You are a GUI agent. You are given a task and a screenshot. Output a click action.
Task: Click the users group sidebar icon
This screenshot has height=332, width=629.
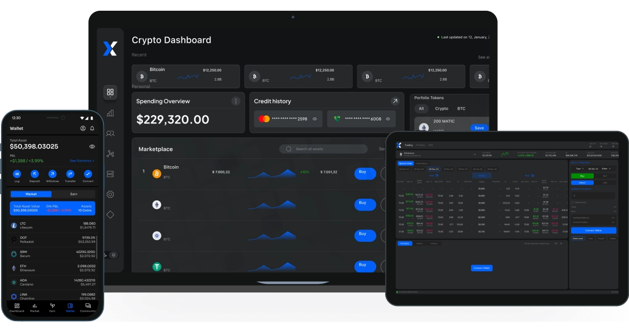coord(110,134)
